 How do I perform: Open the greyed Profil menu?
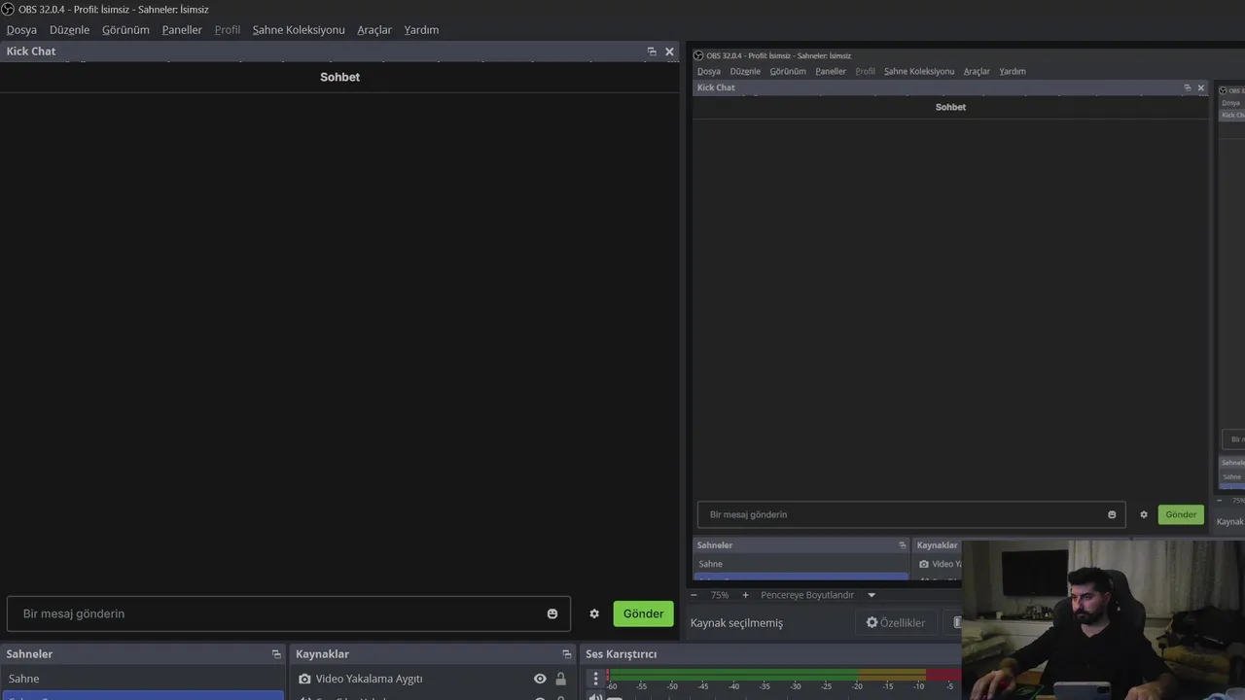pos(228,30)
